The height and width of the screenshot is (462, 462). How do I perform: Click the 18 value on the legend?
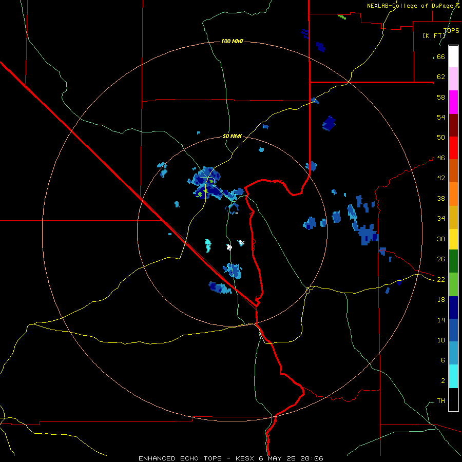click(441, 300)
